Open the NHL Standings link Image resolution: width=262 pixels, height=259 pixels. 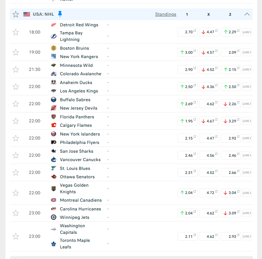pos(166,14)
